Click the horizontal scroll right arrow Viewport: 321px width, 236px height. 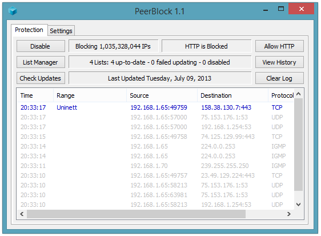pyautogui.click(x=289, y=214)
